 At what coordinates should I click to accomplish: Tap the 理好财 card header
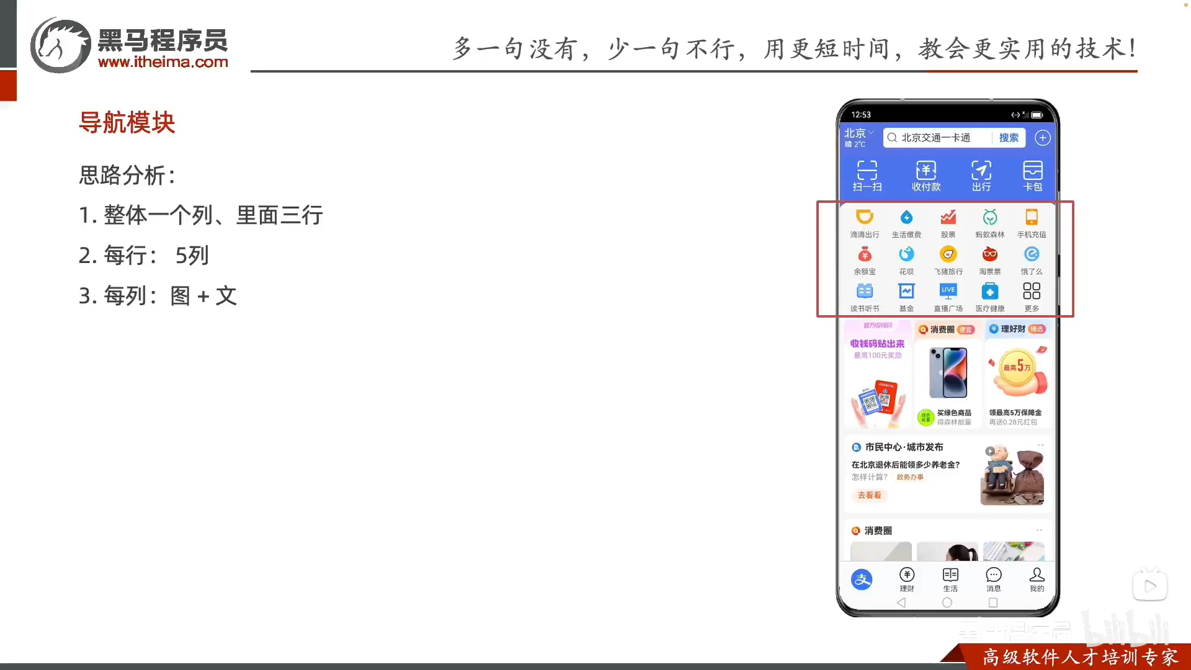[x=1017, y=329]
